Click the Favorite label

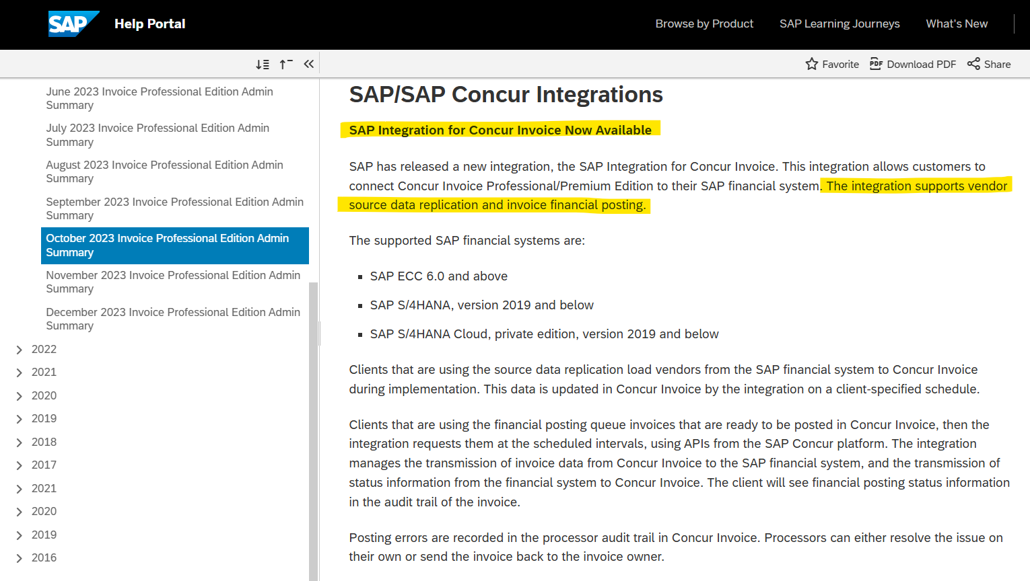click(840, 65)
